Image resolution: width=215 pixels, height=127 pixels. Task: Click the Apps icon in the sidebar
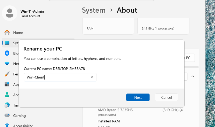[x=7, y=84]
